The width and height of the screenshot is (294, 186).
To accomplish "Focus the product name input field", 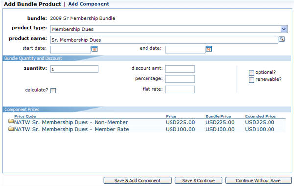I will pyautogui.click(x=164, y=40).
